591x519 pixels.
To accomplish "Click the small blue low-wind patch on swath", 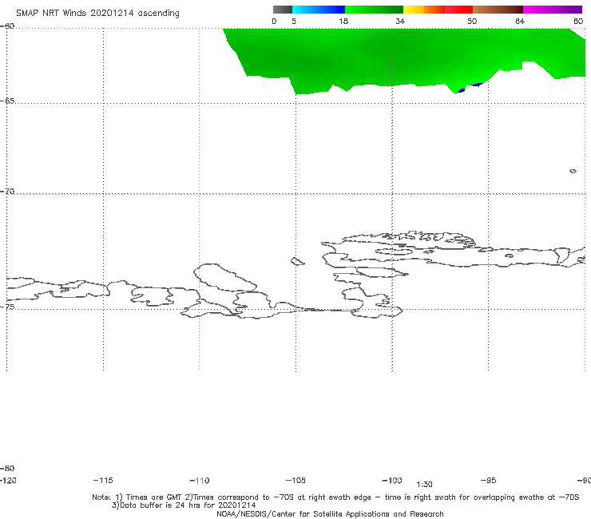I will click(470, 88).
